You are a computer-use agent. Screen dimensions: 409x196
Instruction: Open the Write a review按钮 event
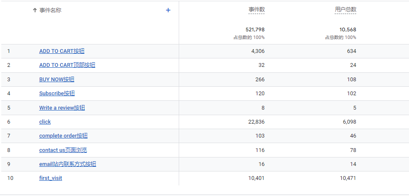[62, 108]
